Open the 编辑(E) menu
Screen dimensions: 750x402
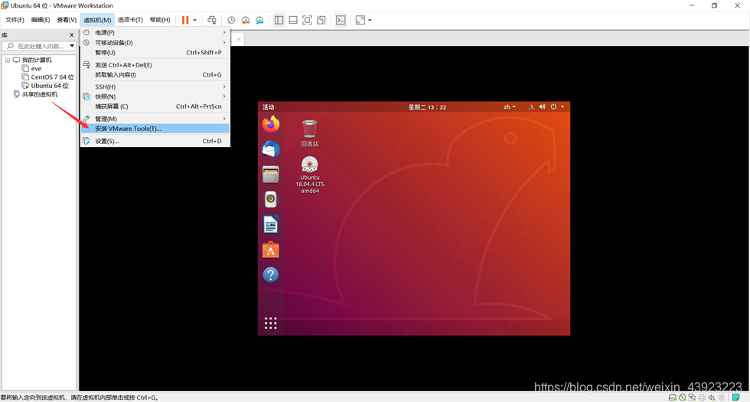point(40,20)
